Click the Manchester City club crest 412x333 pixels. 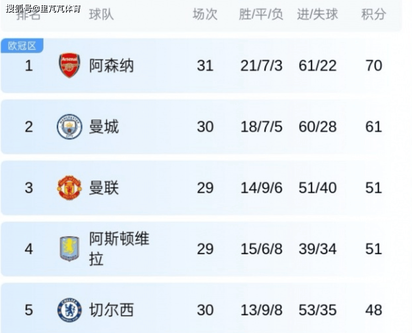click(x=69, y=127)
